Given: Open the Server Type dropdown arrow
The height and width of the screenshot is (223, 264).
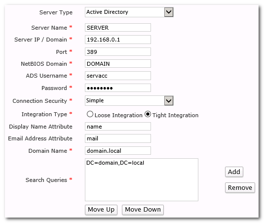Looking at the screenshot, I should [x=169, y=12].
